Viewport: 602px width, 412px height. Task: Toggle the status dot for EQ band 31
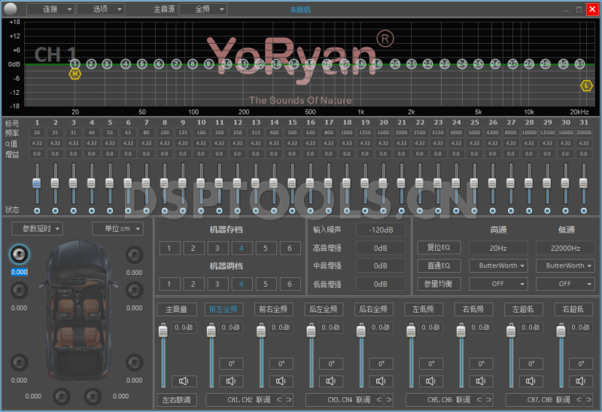583,210
